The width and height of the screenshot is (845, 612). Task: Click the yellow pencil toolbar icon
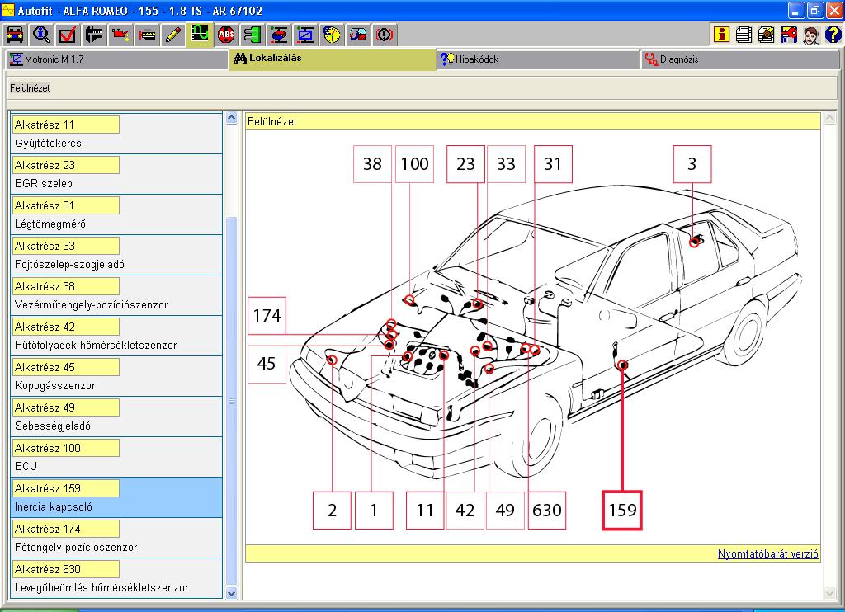pos(173,35)
